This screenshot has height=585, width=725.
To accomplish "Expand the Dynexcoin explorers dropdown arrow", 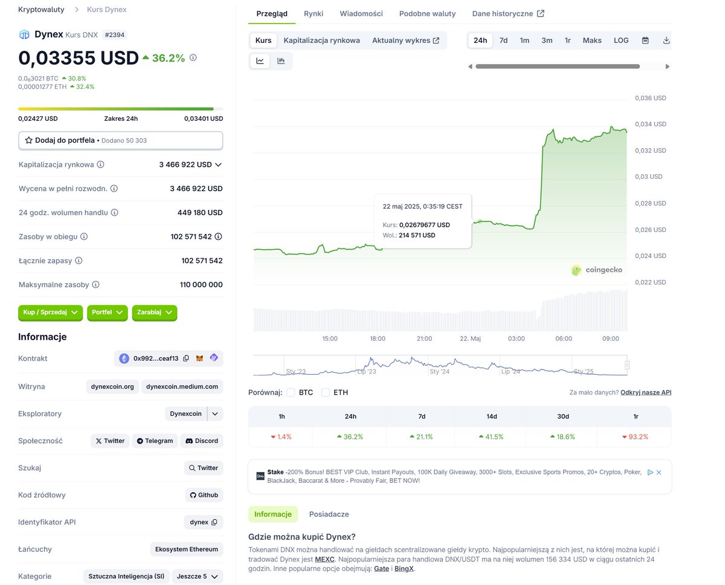I will tap(215, 414).
